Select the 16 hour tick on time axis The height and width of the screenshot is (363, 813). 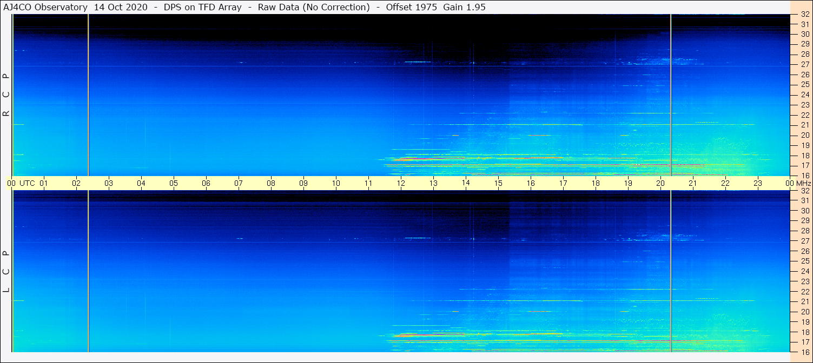pyautogui.click(x=531, y=183)
